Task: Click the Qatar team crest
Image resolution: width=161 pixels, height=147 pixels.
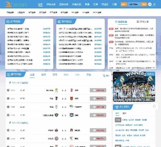Action: (57, 130)
